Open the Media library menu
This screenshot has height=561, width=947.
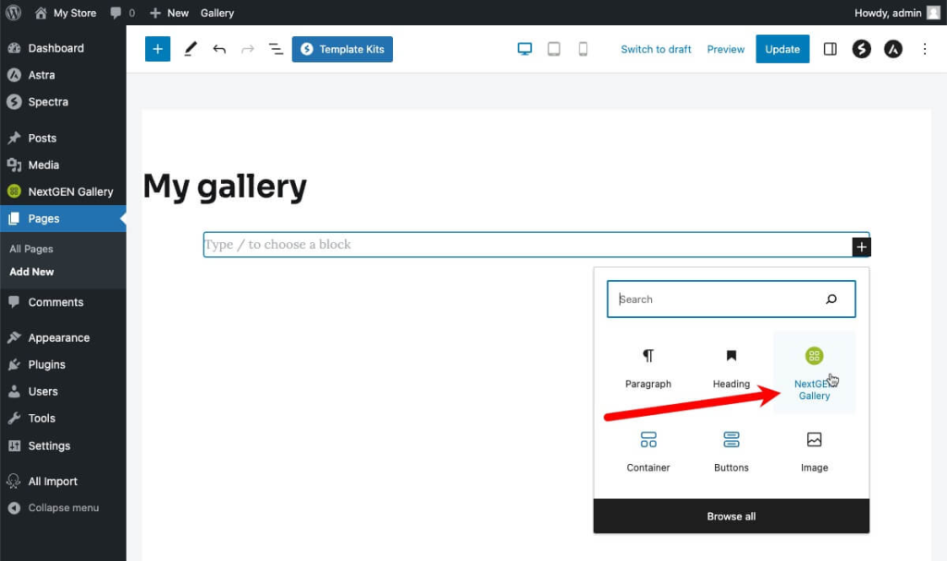point(63,165)
